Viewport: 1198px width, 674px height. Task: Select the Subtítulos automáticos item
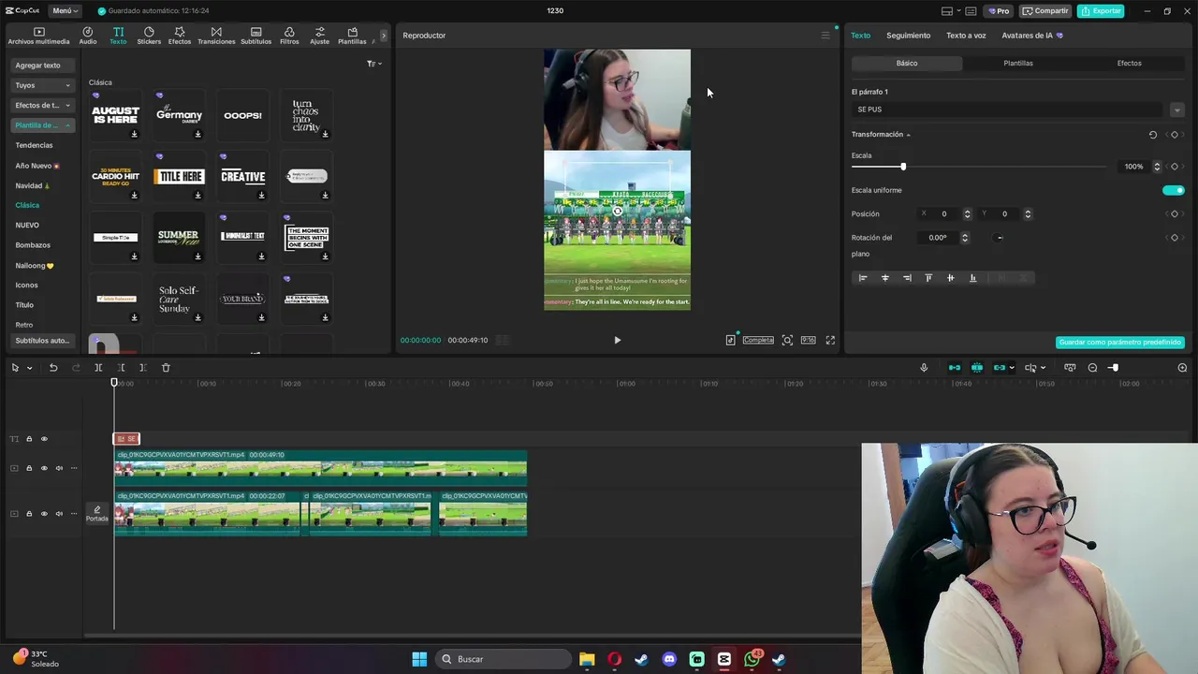42,341
